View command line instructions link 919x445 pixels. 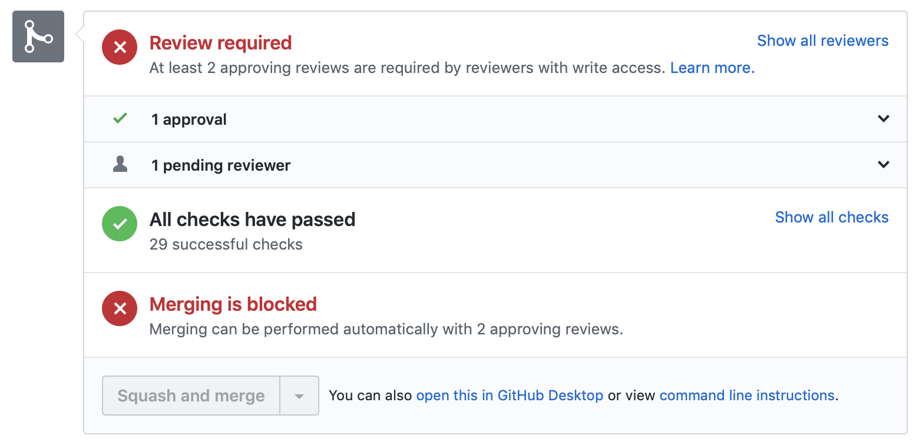[x=746, y=396]
